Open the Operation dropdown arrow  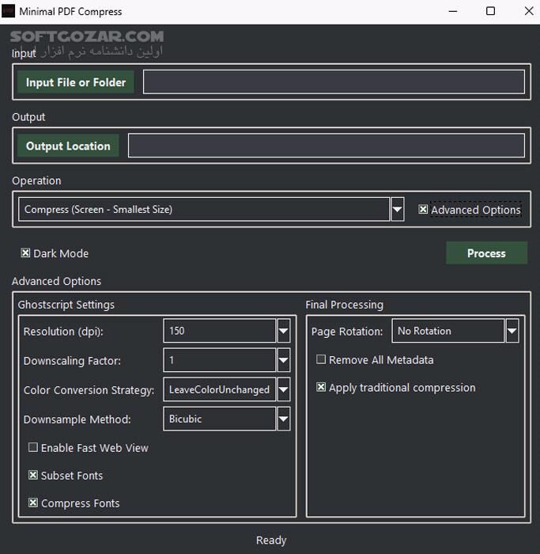[397, 210]
